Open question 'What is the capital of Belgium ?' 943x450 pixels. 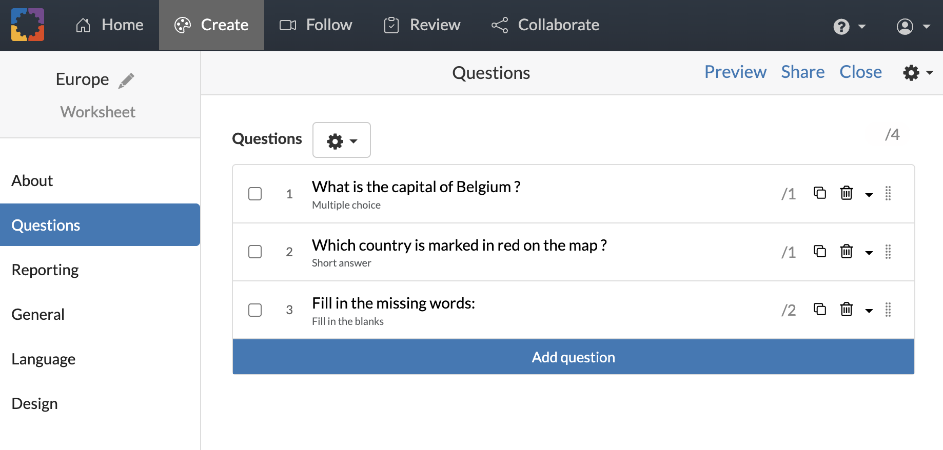click(x=416, y=187)
